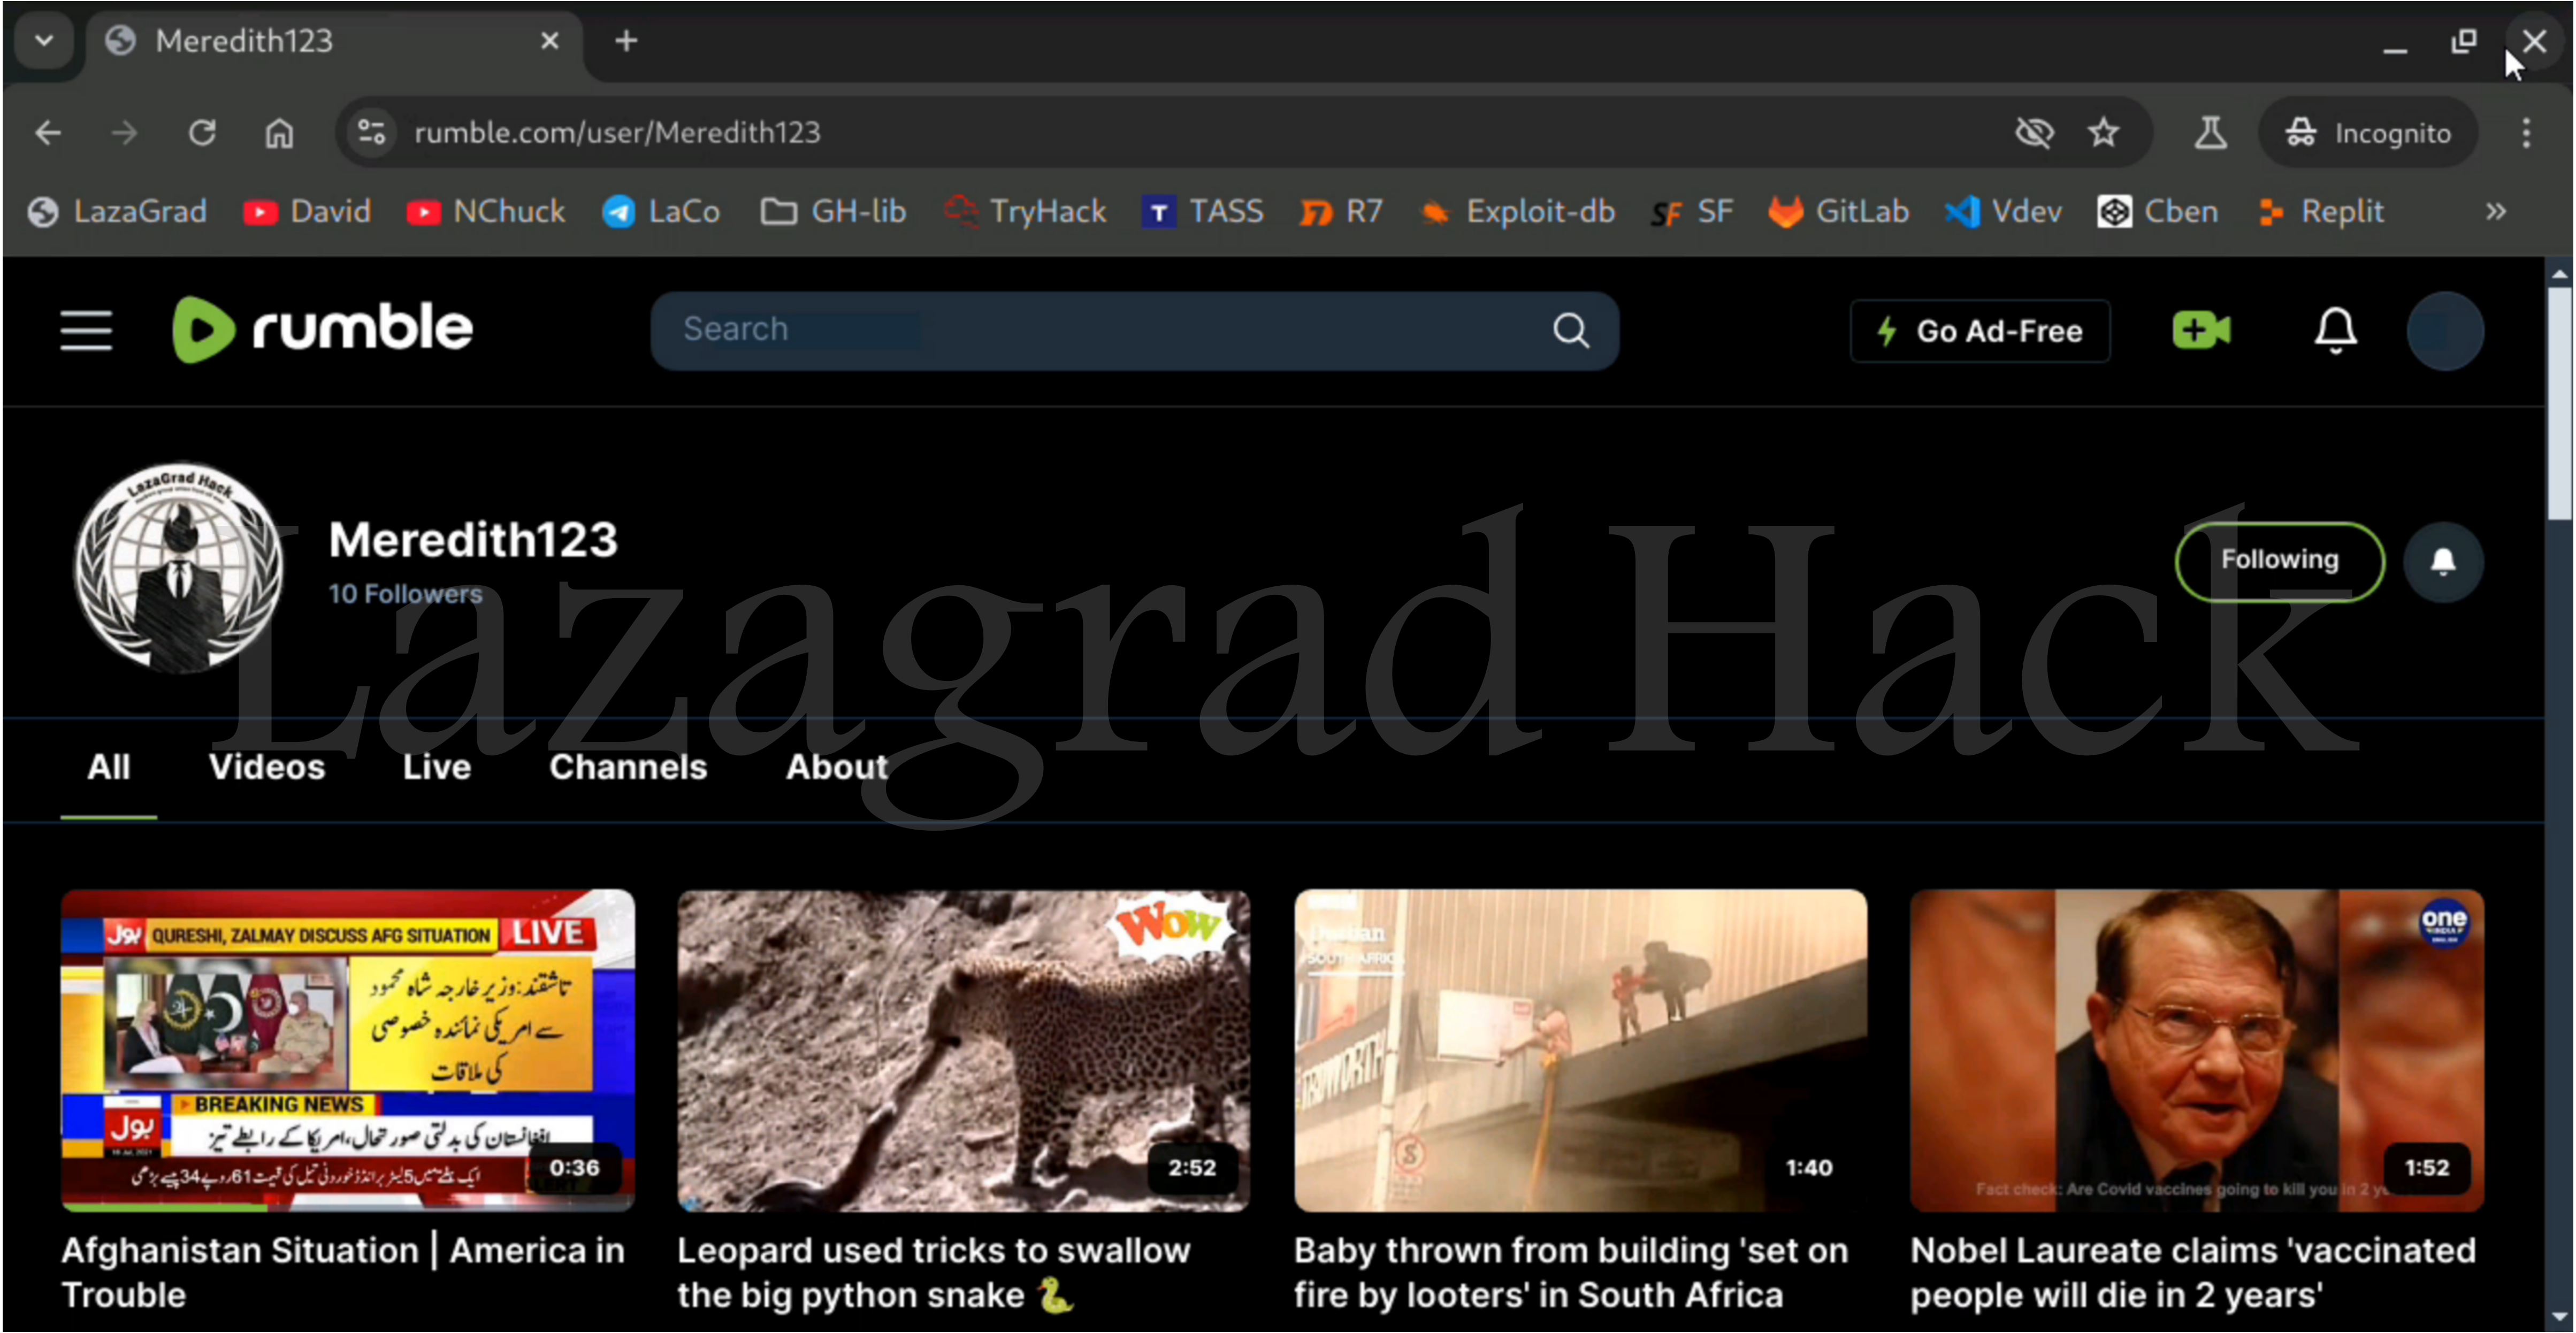2576x1333 pixels.
Task: Open the Replit bookmark
Action: point(2321,211)
